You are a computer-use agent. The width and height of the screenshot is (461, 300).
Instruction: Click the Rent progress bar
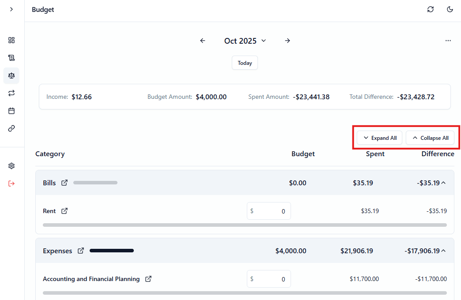point(245,225)
